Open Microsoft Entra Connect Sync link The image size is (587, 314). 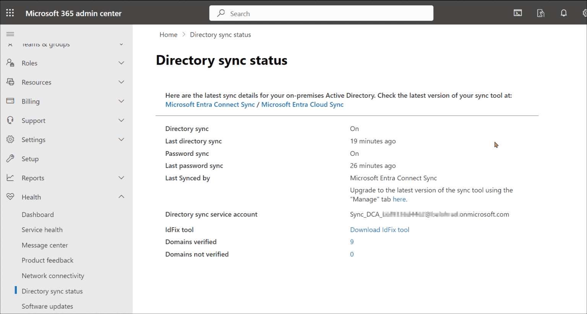click(x=210, y=105)
